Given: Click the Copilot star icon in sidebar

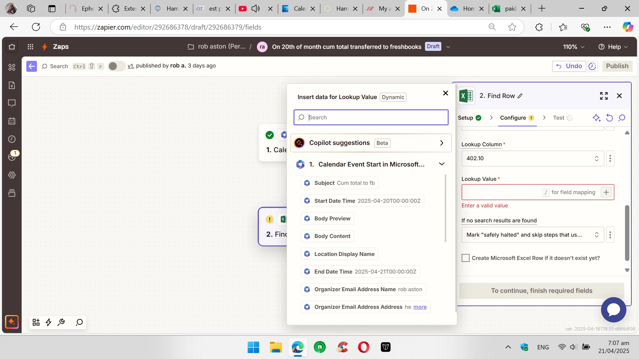Looking at the screenshot, I should [x=12, y=322].
